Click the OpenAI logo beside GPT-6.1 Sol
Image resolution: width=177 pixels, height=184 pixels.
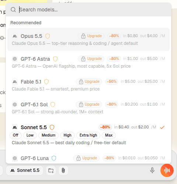[x=15, y=105]
